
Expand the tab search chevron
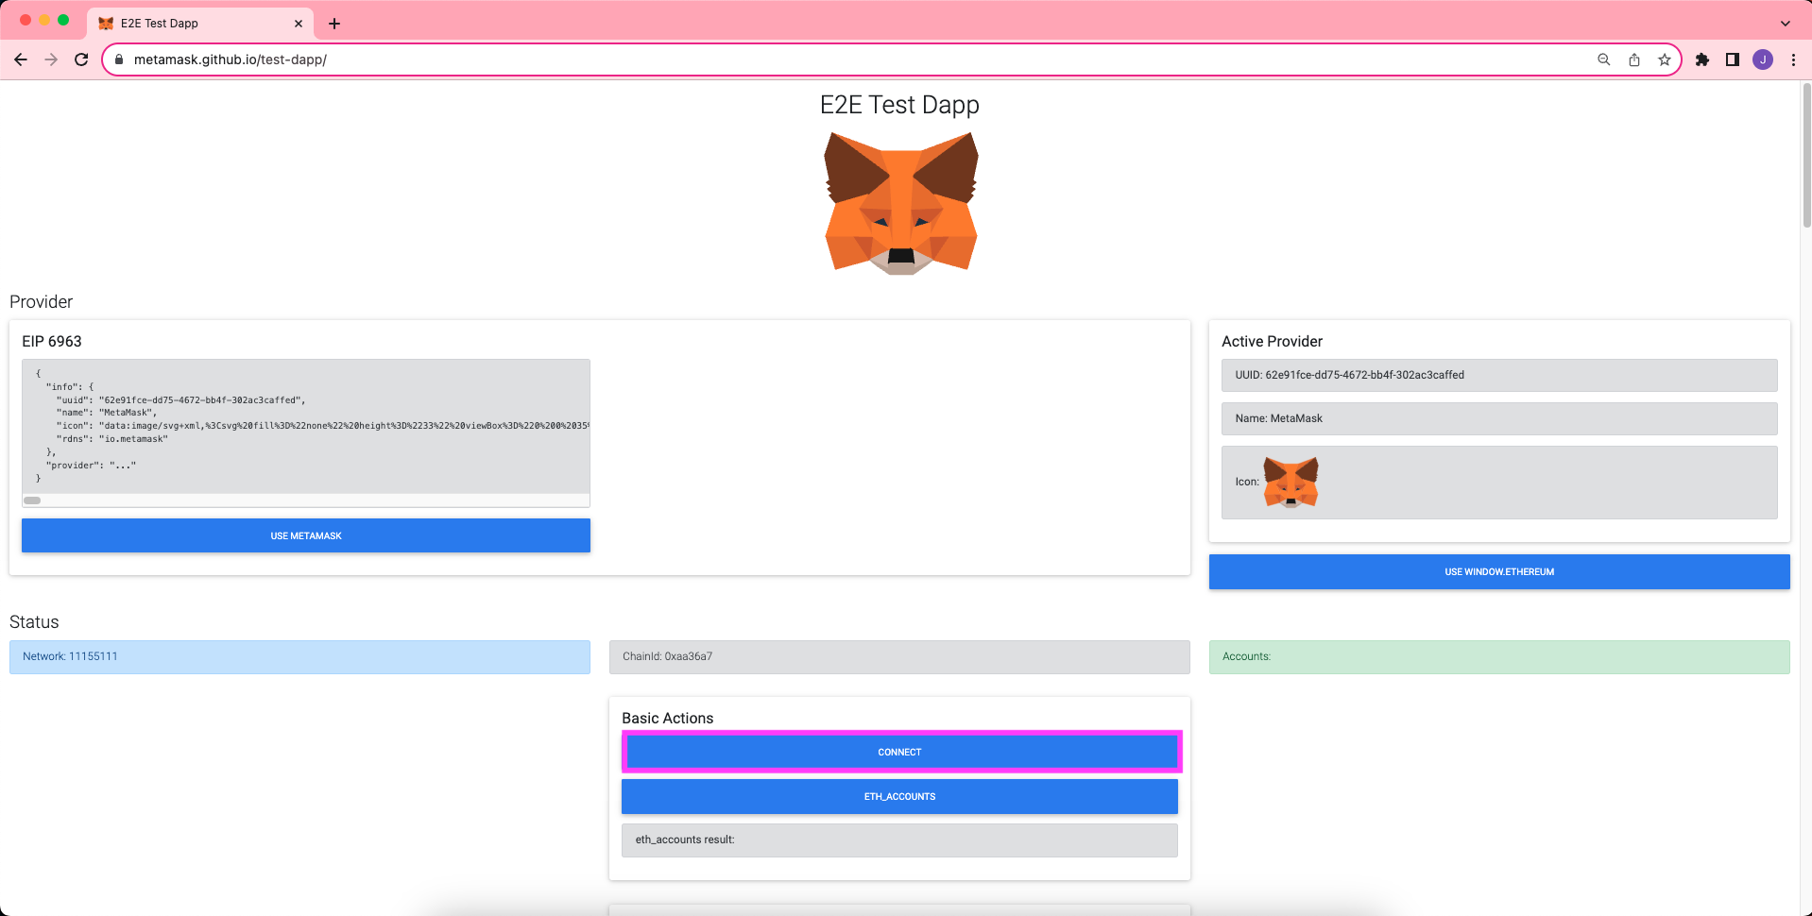tap(1785, 24)
